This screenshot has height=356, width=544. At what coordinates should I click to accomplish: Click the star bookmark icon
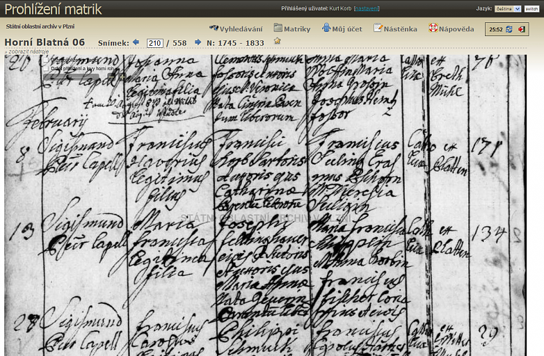pos(277,41)
